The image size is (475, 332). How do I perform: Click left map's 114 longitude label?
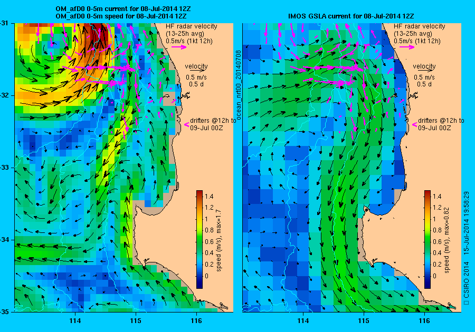pyautogui.click(x=75, y=321)
